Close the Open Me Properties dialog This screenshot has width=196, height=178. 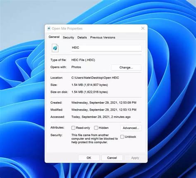tap(143, 28)
